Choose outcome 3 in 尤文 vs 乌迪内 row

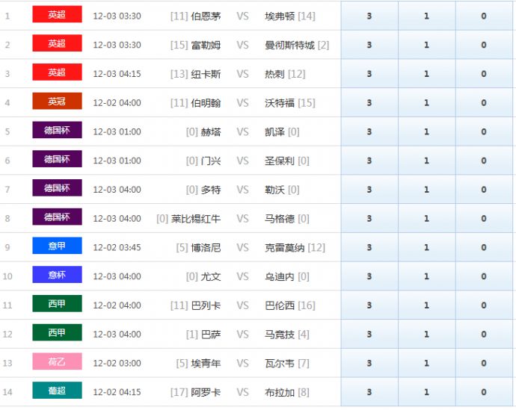[369, 276]
